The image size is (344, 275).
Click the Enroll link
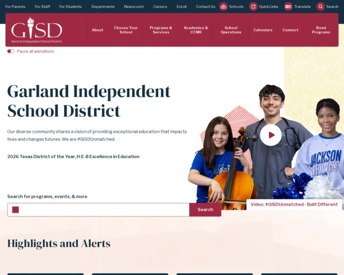click(181, 6)
